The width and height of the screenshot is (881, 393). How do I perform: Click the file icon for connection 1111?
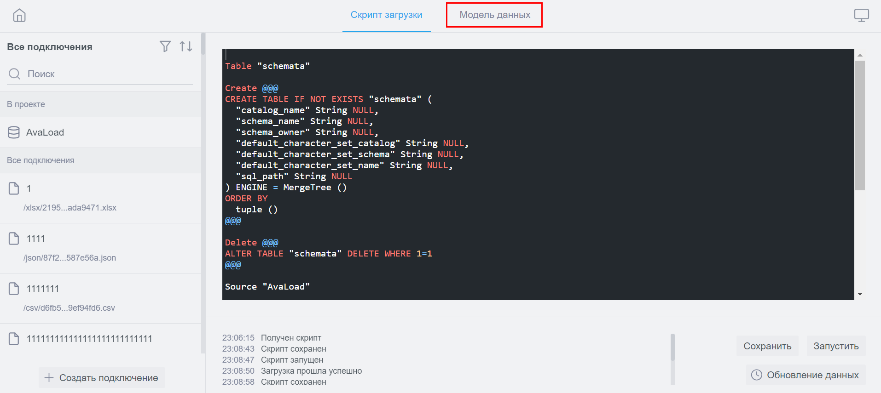[x=14, y=239]
